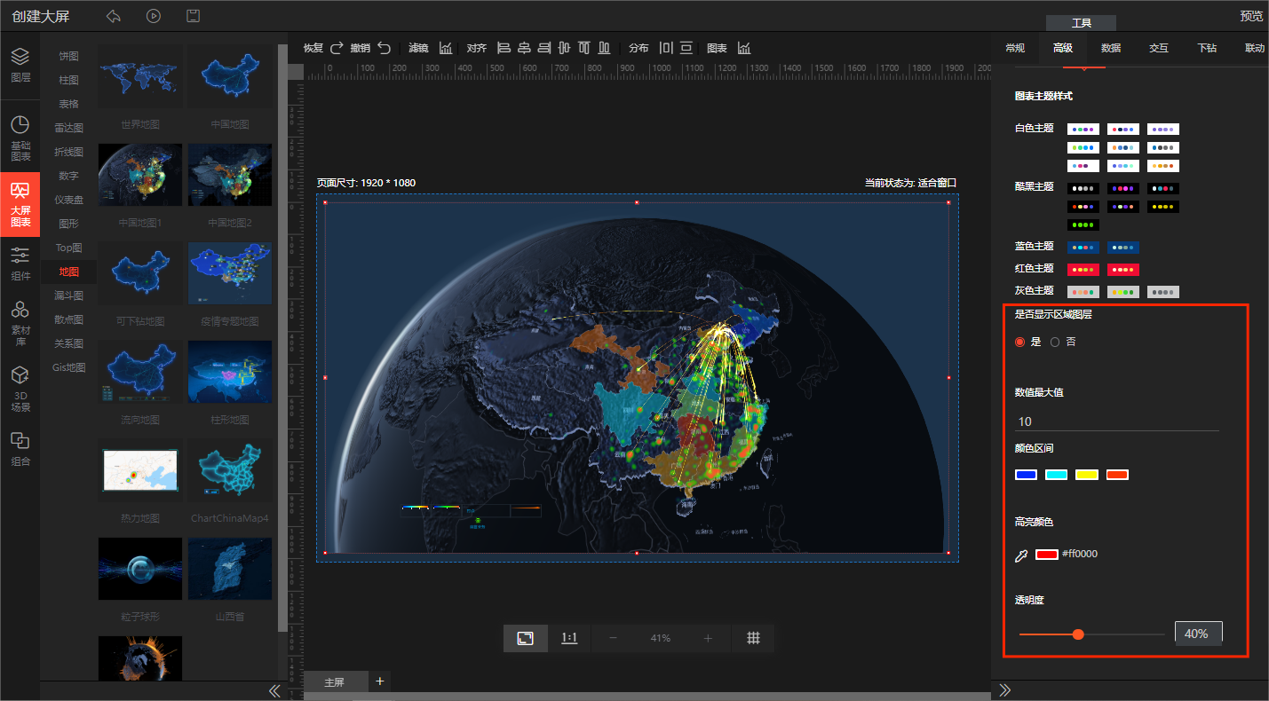
Task: Click the align vertical middle icon
Action: pos(564,48)
